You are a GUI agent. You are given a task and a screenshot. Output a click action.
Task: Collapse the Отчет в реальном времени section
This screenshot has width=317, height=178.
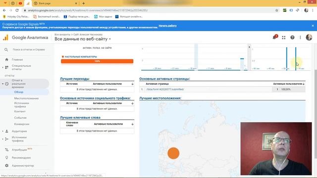pyautogui.click(x=2, y=84)
